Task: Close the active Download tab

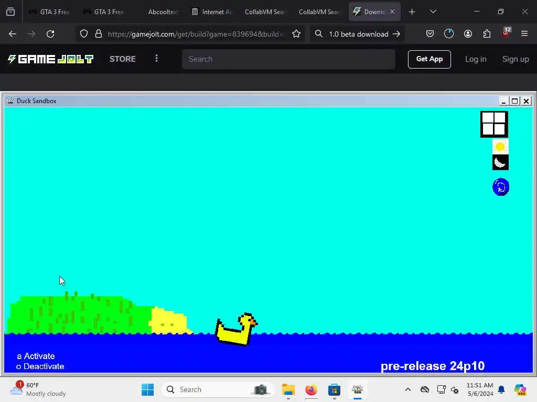Action: click(392, 12)
